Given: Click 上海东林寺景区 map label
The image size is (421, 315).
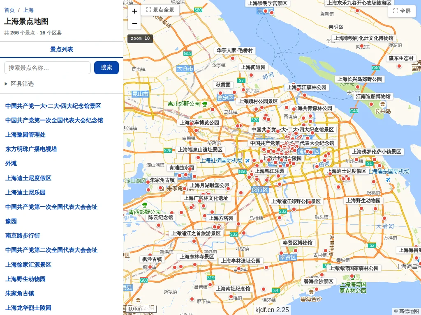Looking at the screenshot, I should point(197,257).
